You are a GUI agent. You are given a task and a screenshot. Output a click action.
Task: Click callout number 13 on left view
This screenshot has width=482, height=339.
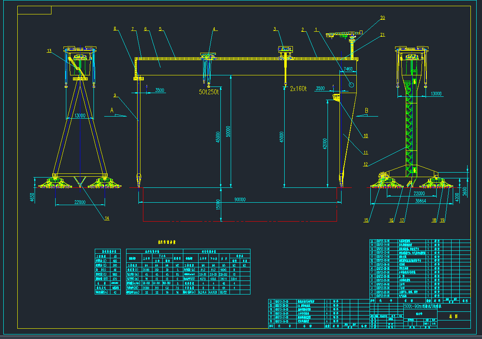point(49,51)
